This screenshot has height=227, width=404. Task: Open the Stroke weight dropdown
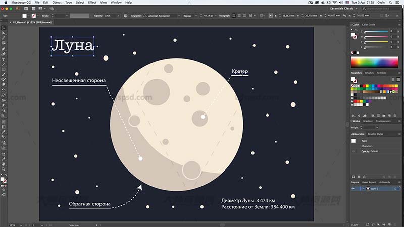tap(67, 16)
